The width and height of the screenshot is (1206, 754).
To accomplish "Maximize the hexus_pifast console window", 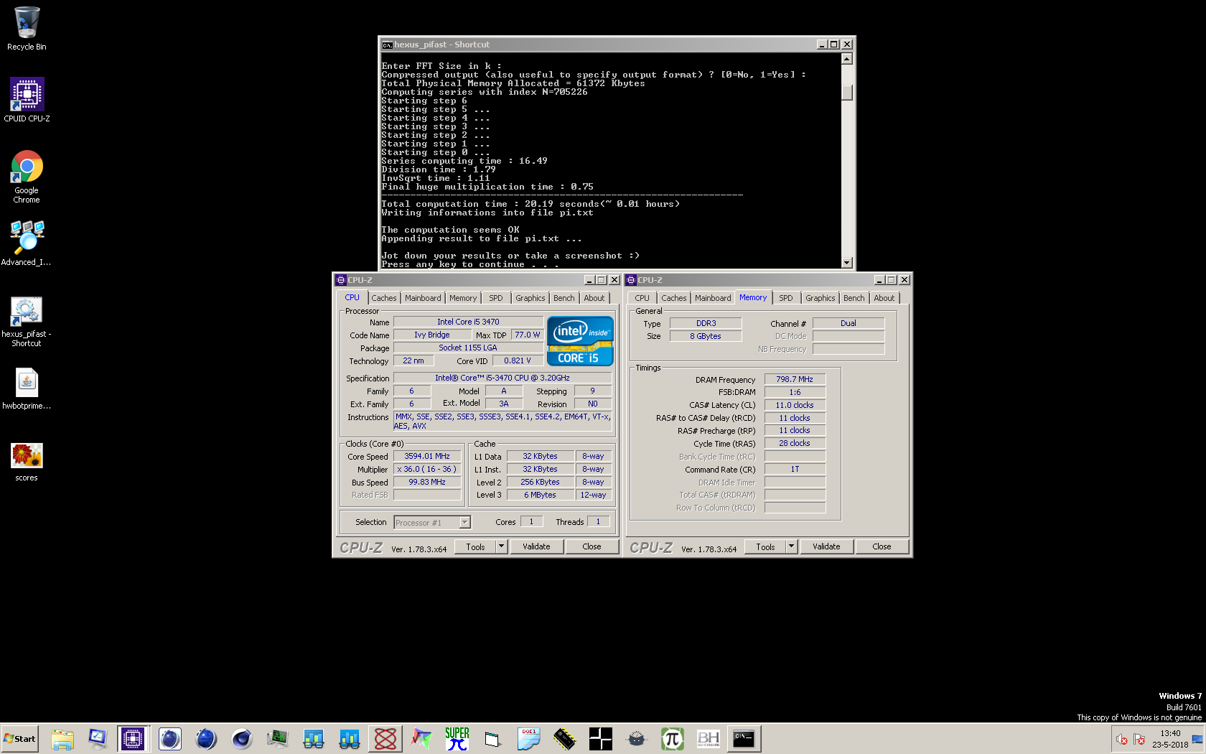I will coord(833,45).
